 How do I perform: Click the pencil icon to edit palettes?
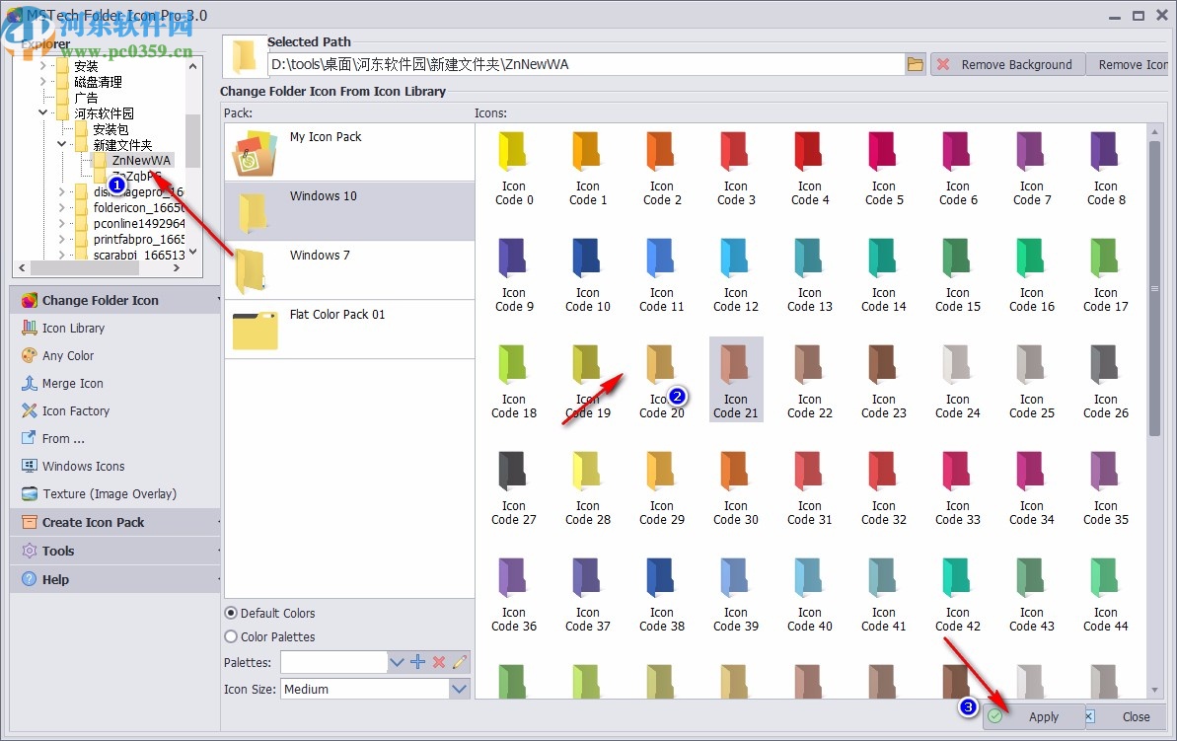tap(460, 661)
